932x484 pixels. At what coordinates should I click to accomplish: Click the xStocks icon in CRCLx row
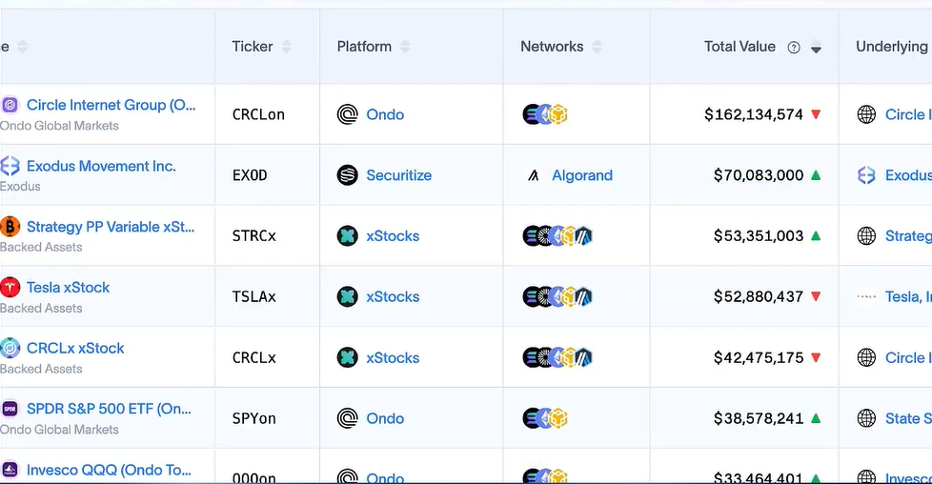[348, 357]
